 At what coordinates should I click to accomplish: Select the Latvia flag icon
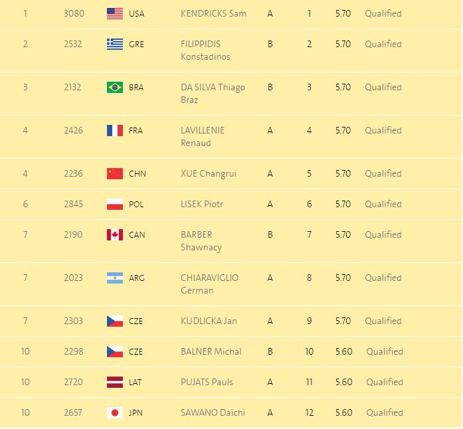[115, 382]
